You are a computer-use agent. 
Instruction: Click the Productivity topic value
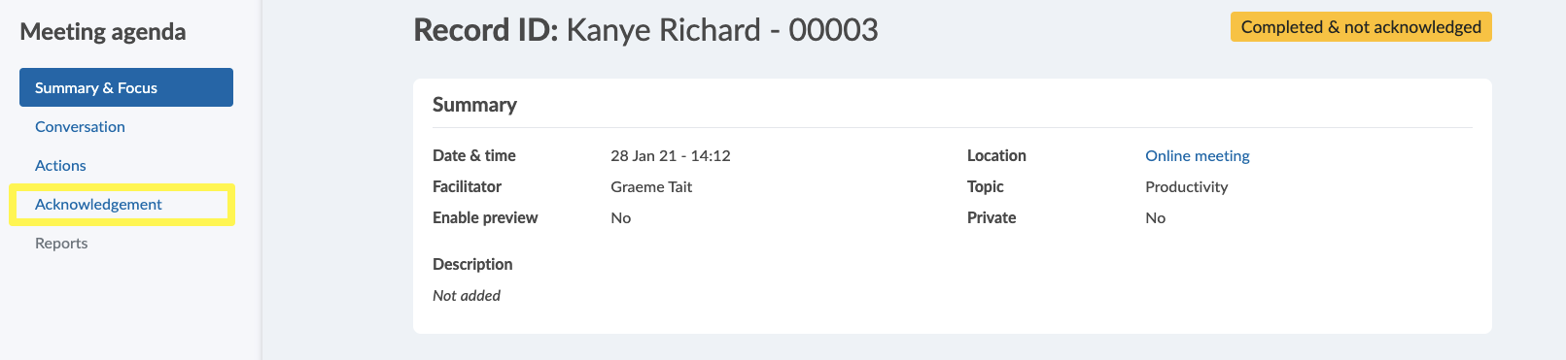1186,186
